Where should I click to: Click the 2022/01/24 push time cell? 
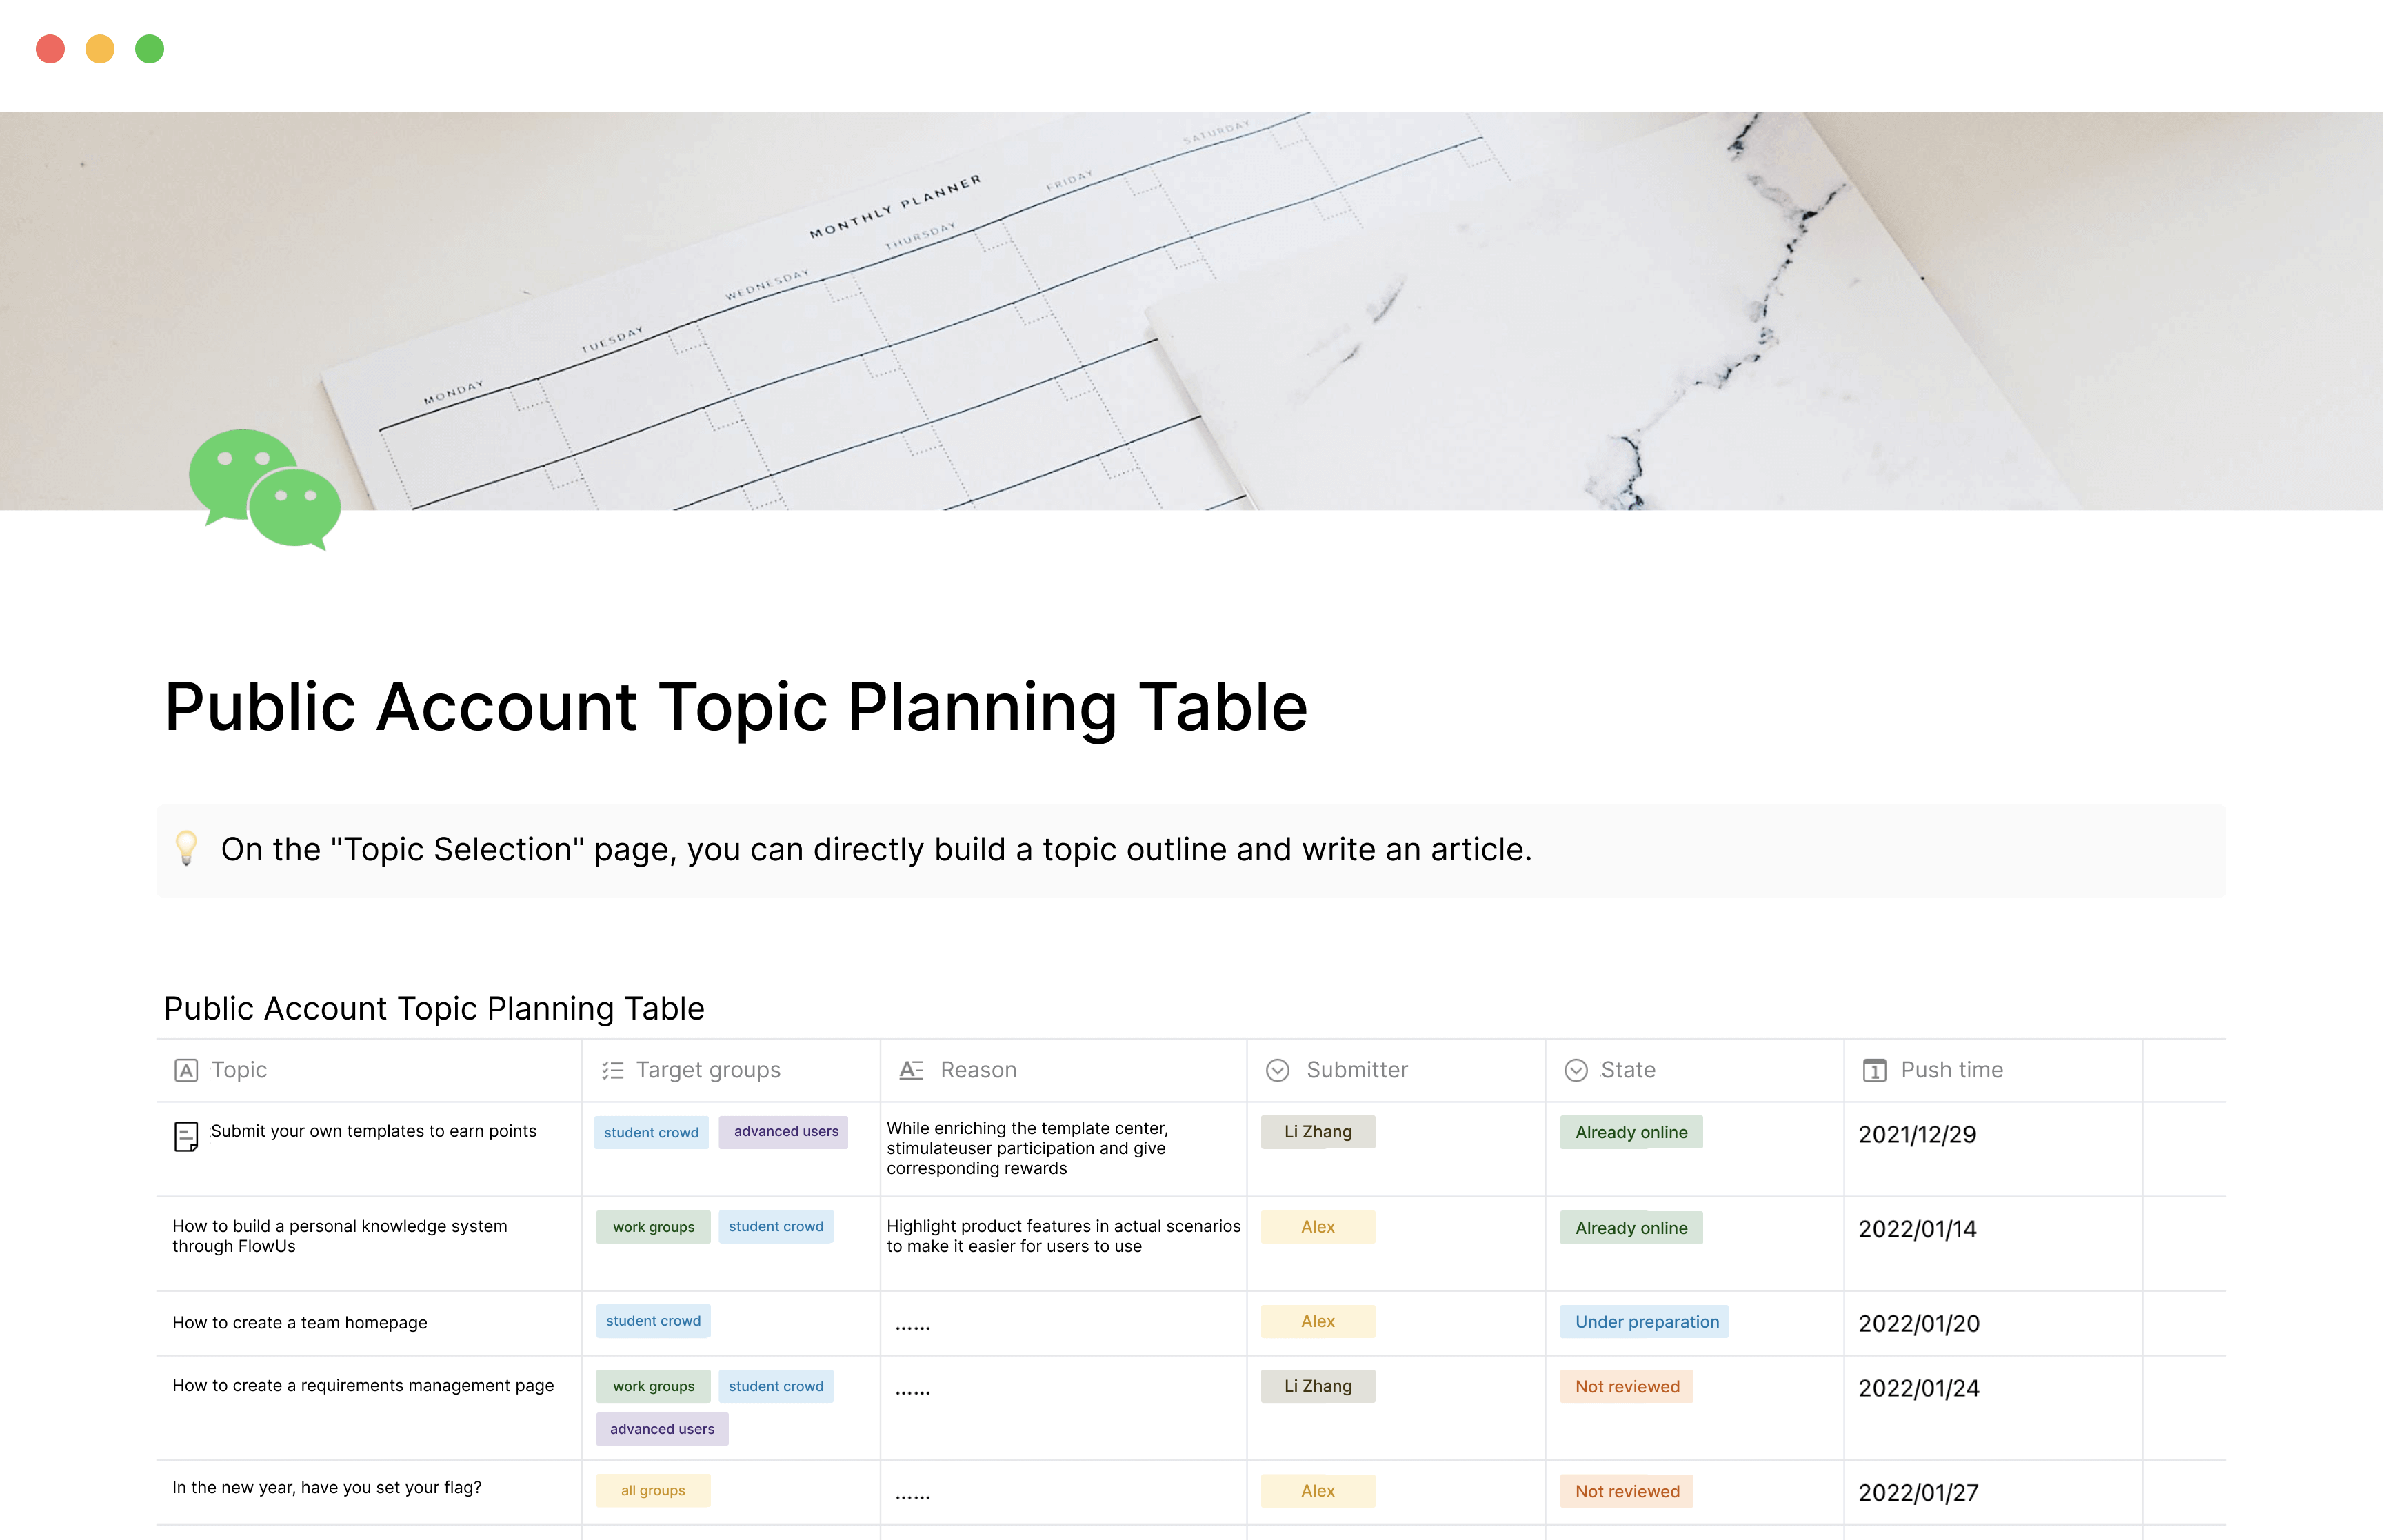tap(1918, 1388)
